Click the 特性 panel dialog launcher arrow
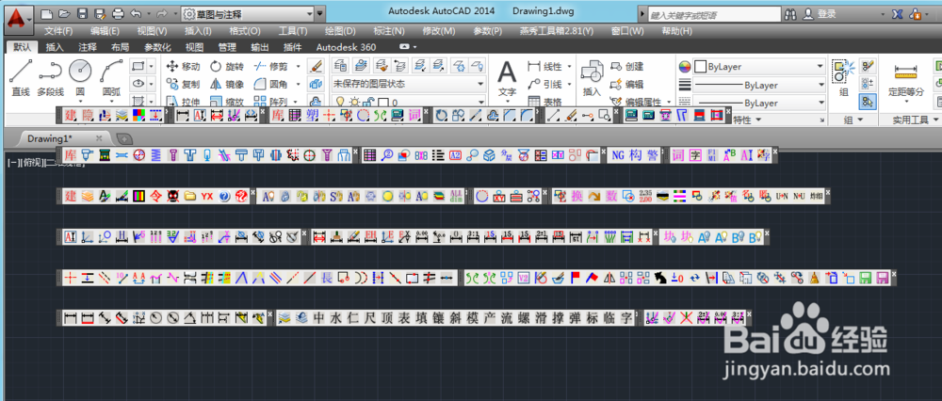Screen dimensions: 942x401 coord(822,120)
